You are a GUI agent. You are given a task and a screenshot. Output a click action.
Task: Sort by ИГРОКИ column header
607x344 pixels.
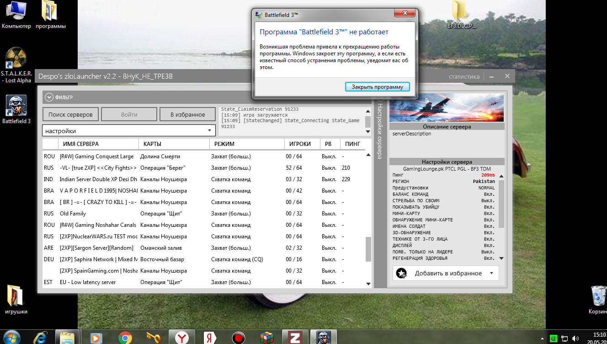point(302,144)
